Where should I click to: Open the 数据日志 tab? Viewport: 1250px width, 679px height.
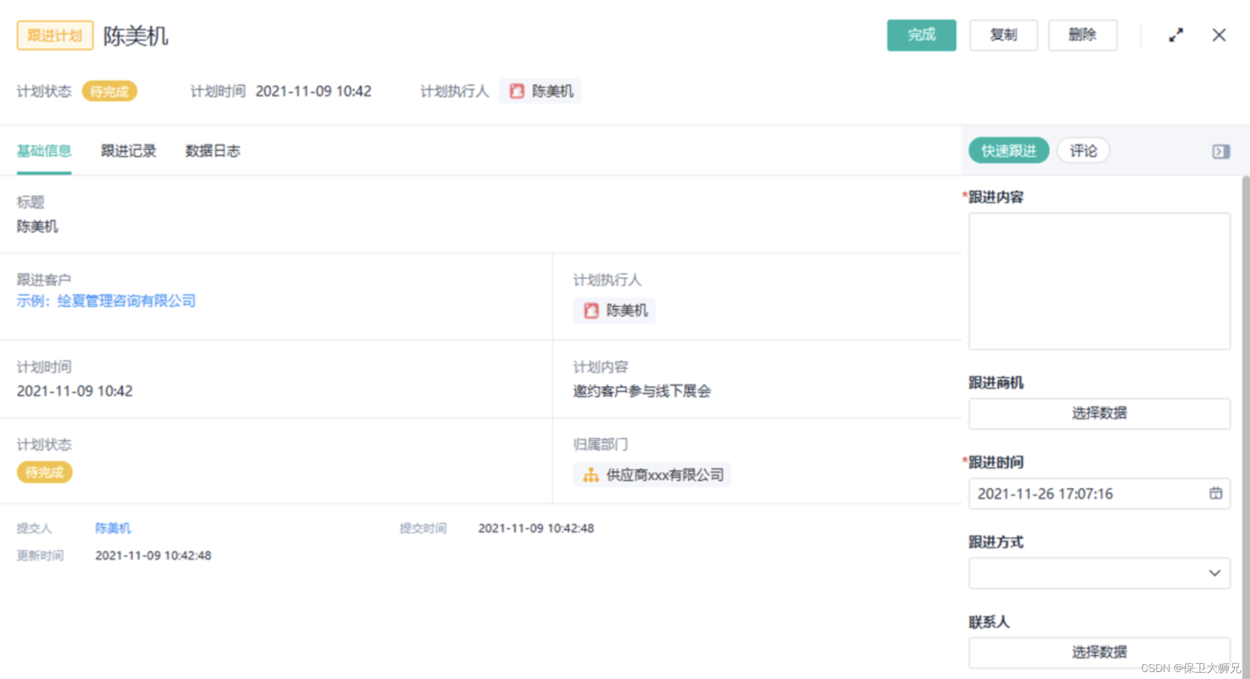(213, 151)
